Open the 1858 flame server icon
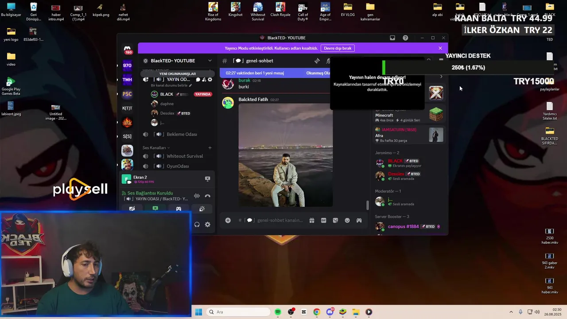 127,122
